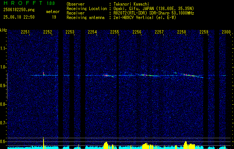The height and width of the screenshot is (149, 234).
Task: Click the 2258 time marker
Action: point(182,32)
